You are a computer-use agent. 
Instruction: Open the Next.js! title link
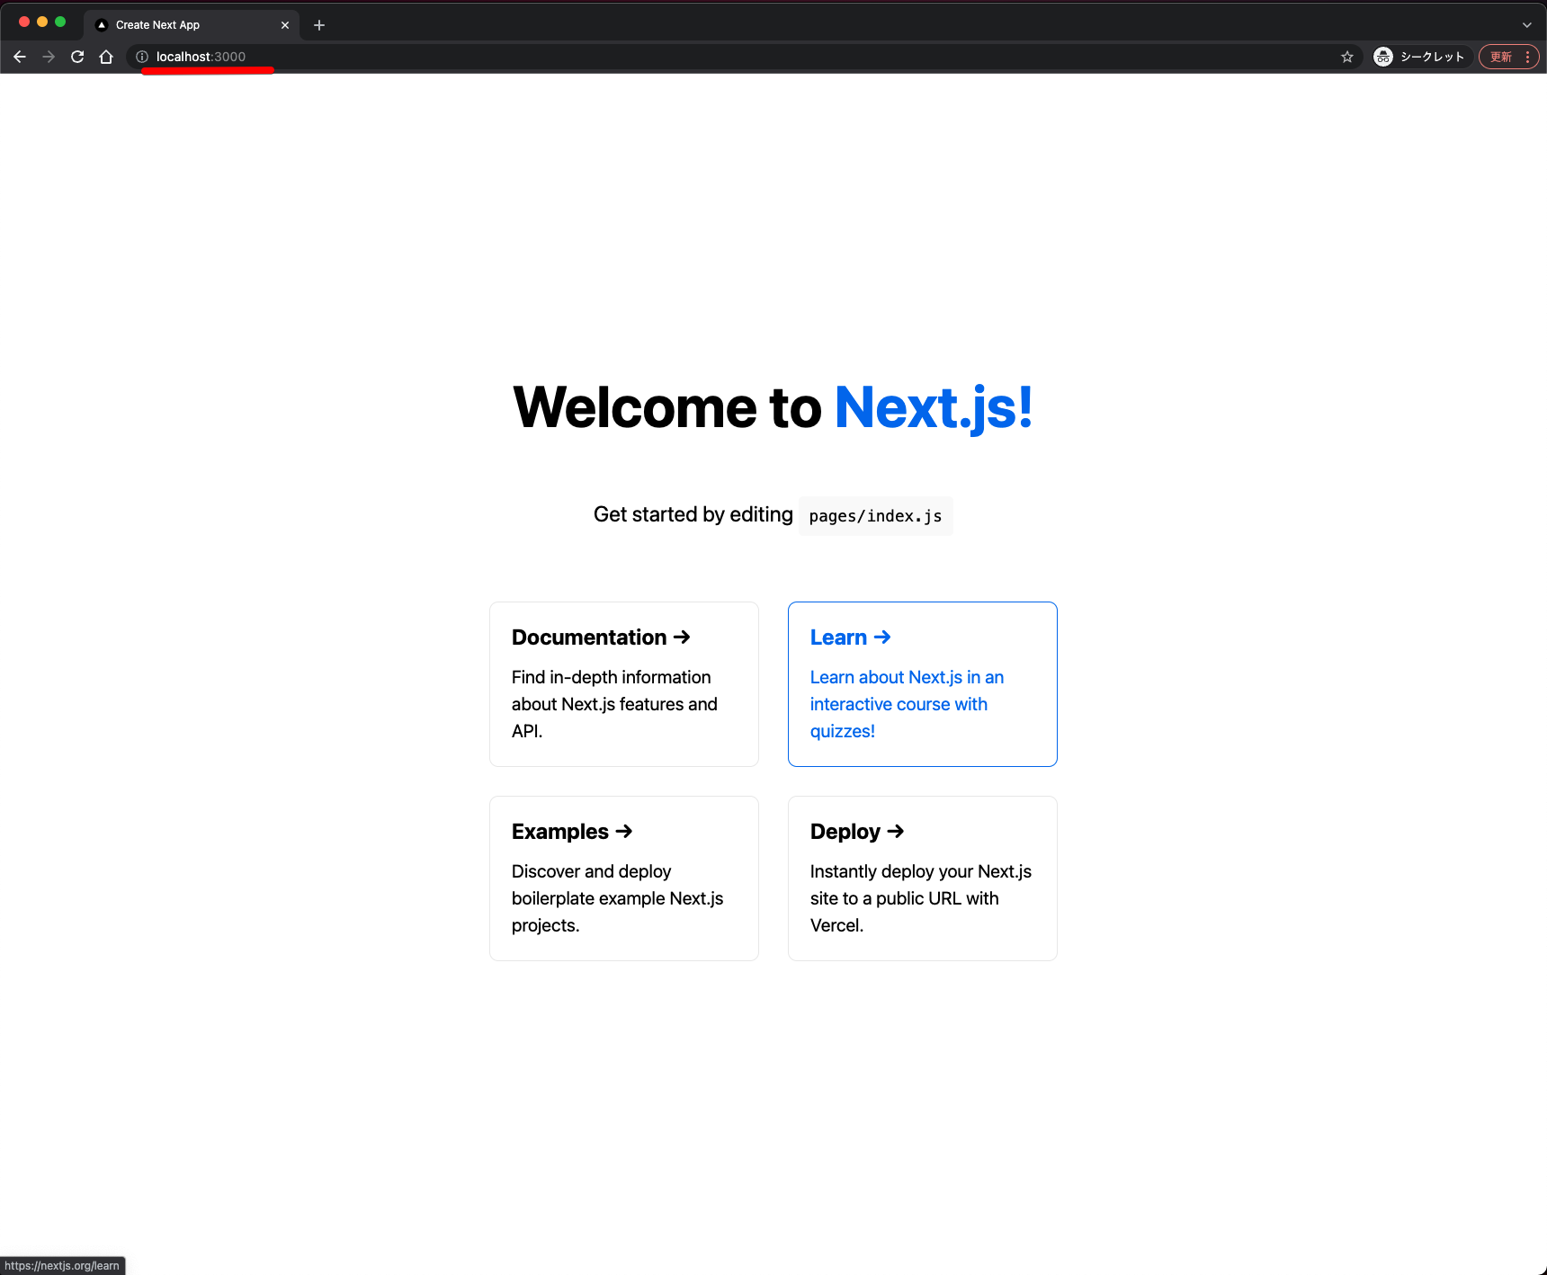click(x=934, y=407)
